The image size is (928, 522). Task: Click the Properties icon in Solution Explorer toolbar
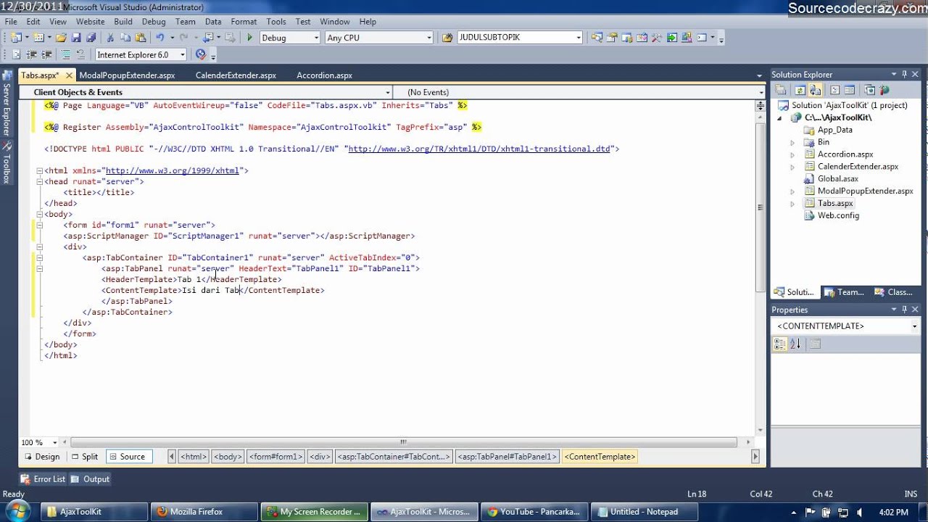[x=781, y=90]
